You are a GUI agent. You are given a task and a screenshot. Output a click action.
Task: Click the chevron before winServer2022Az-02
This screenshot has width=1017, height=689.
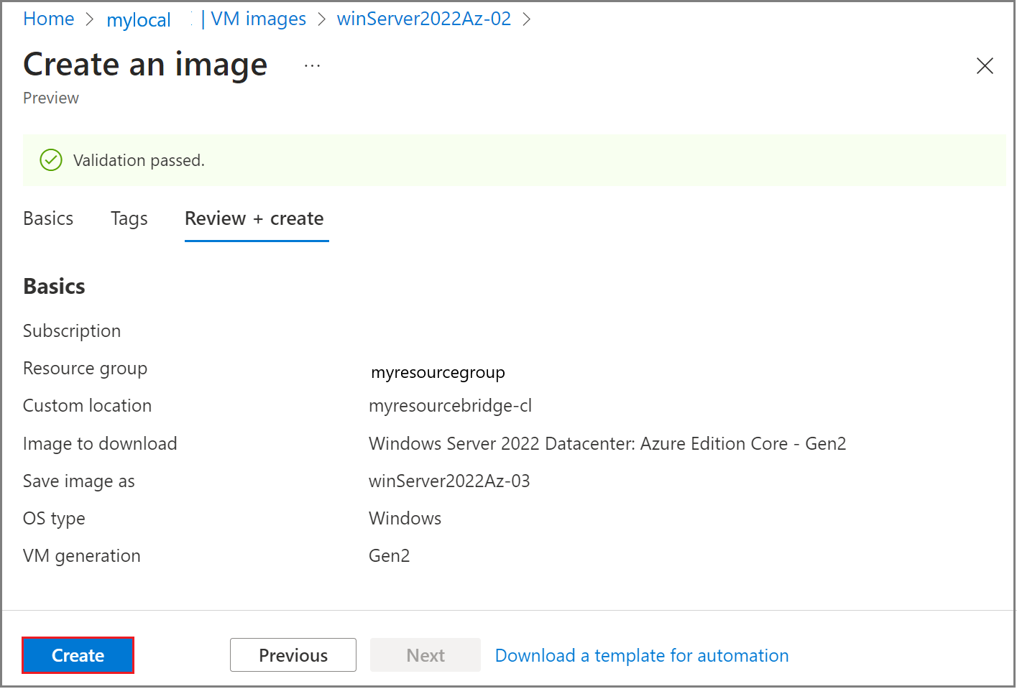coord(321,19)
